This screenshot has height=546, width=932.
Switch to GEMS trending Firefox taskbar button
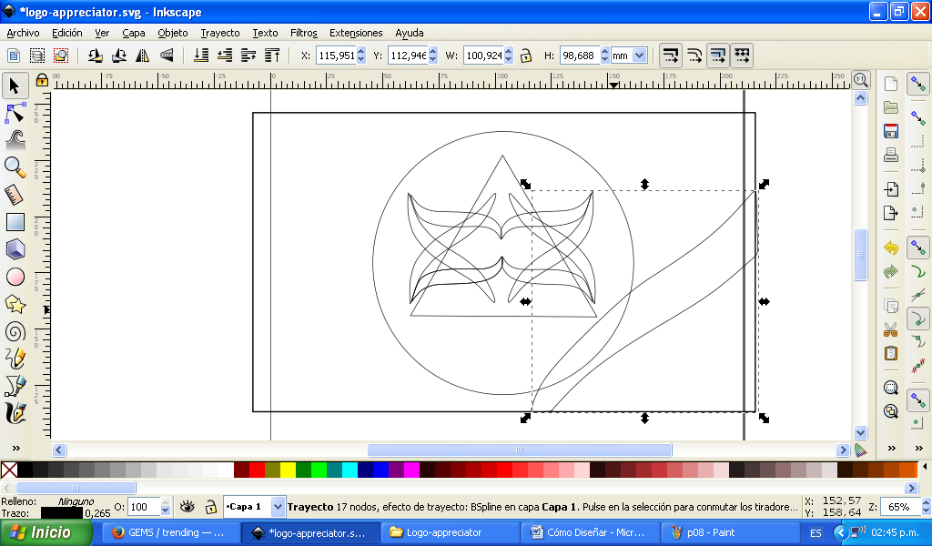pos(172,532)
